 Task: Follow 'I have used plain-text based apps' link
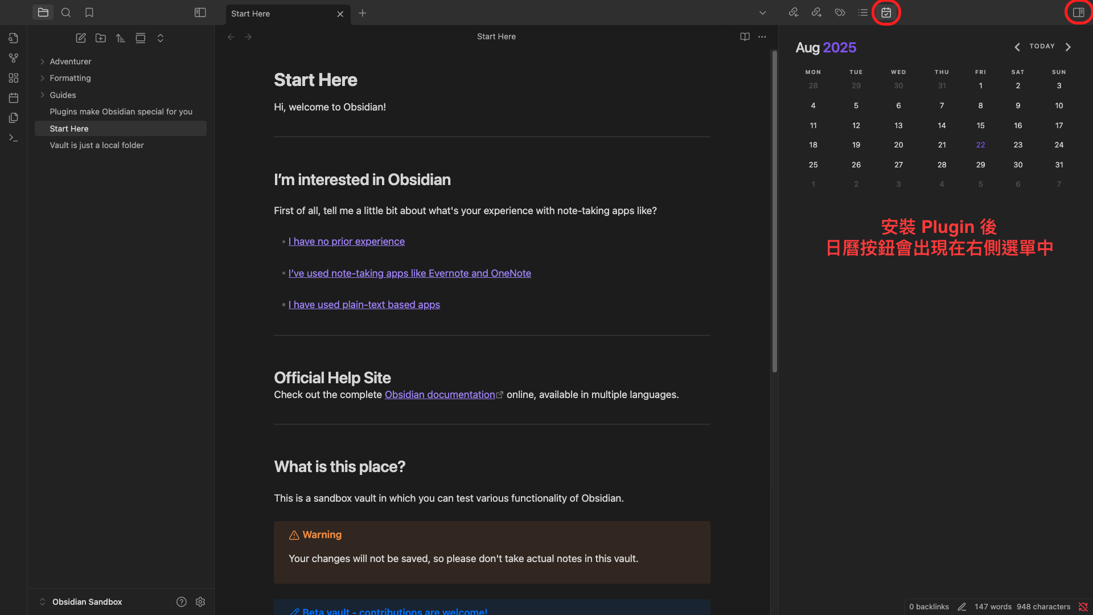[x=364, y=305]
